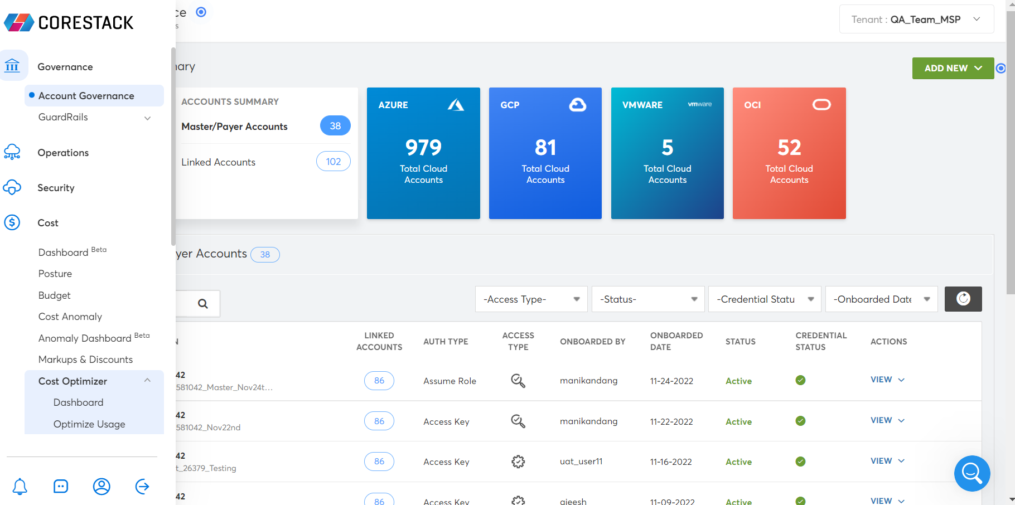Open the Posture menu item
The height and width of the screenshot is (505, 1015).
point(55,274)
